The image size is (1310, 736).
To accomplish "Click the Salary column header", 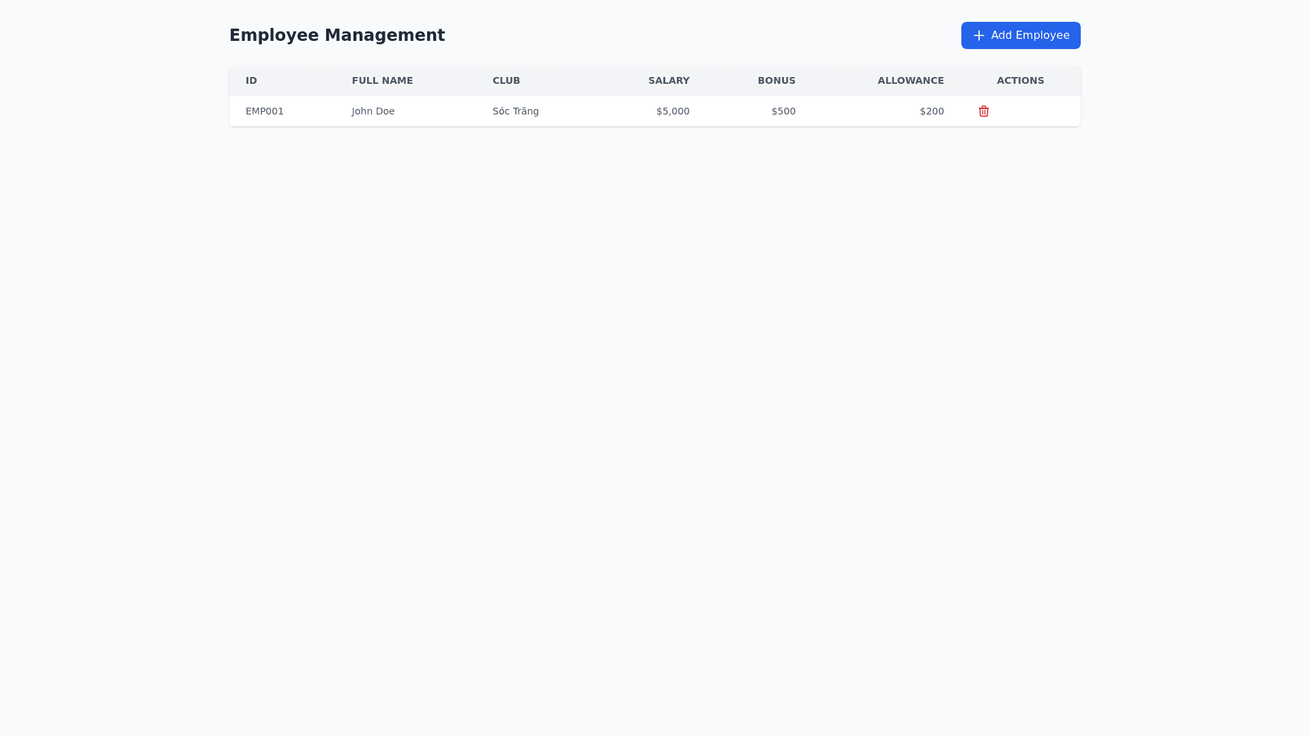I will 669,80.
